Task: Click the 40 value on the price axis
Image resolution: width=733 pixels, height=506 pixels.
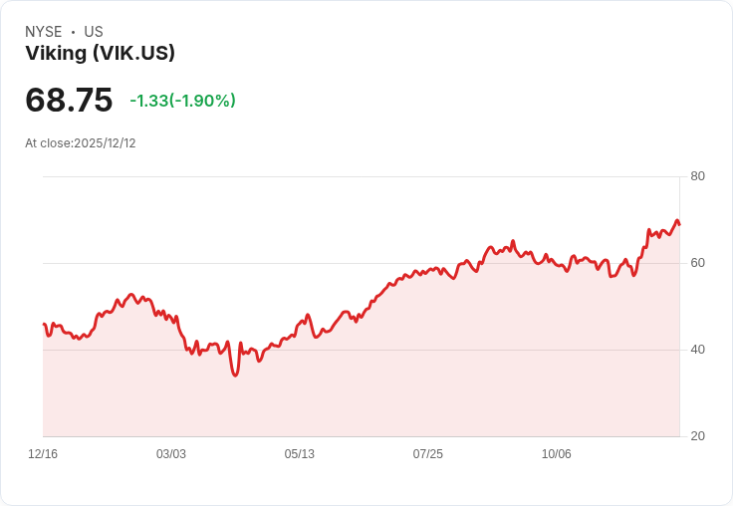Action: [x=697, y=350]
